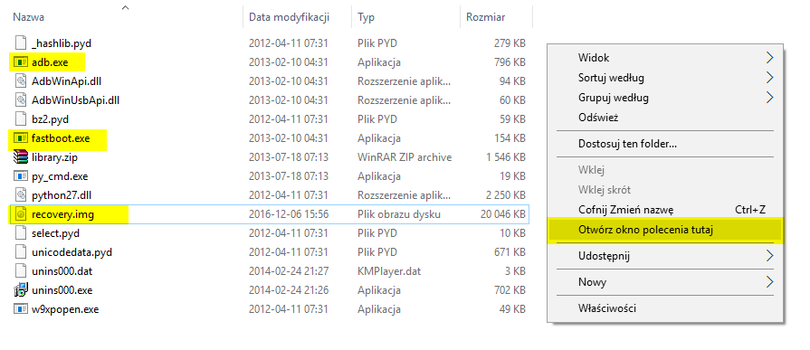Select the recovery.img file name
Screen dimensions: 810x350
[x=62, y=214]
